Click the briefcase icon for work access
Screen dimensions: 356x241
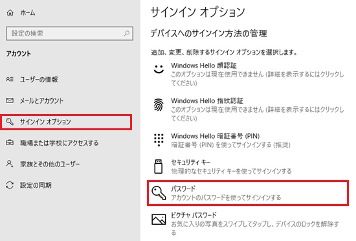[10, 143]
